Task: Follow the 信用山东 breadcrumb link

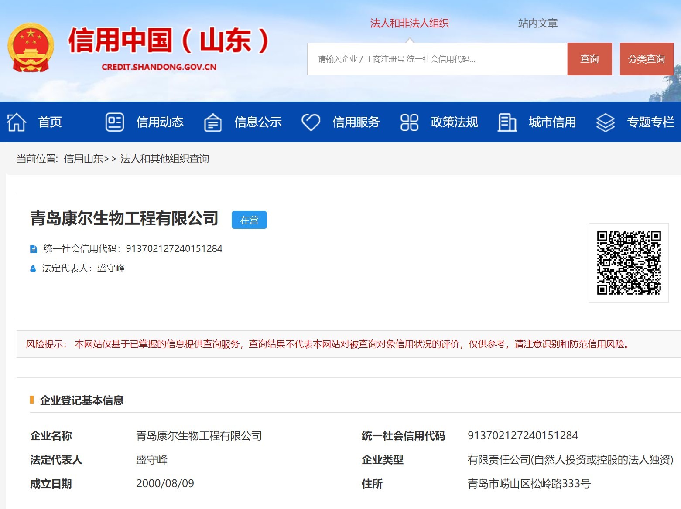Action: 83,159
